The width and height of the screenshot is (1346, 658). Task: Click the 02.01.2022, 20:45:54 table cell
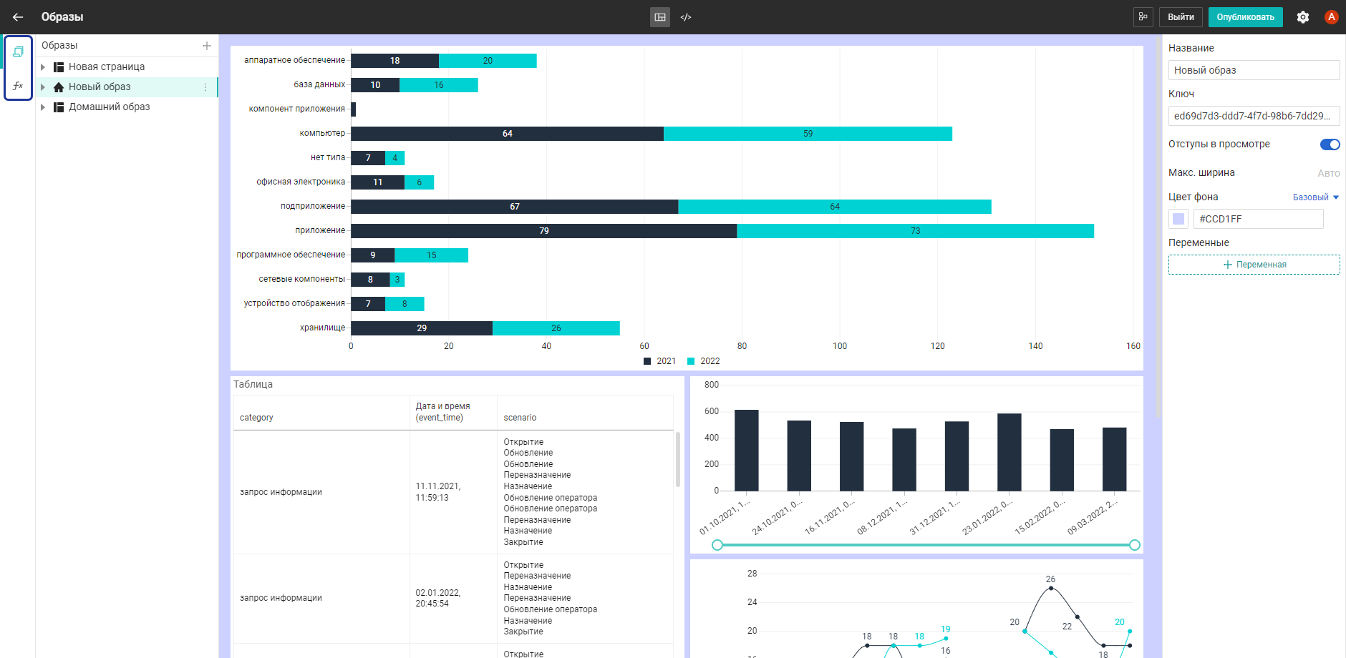[453, 599]
